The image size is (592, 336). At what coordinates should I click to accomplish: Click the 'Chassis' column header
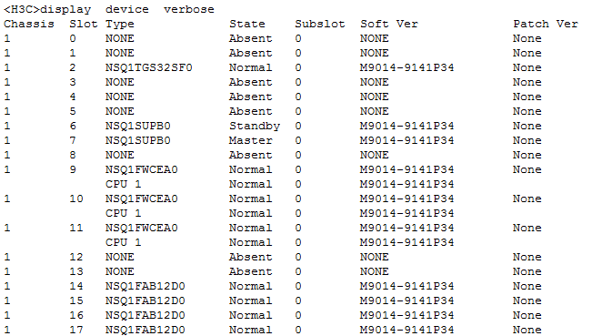coord(29,24)
